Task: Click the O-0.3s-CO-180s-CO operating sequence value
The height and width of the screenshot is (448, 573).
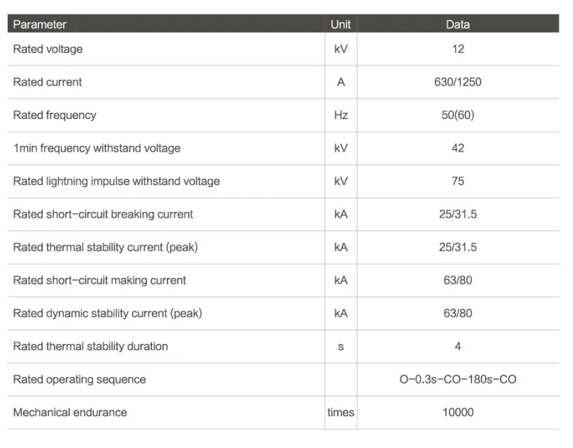Action: coord(458,379)
